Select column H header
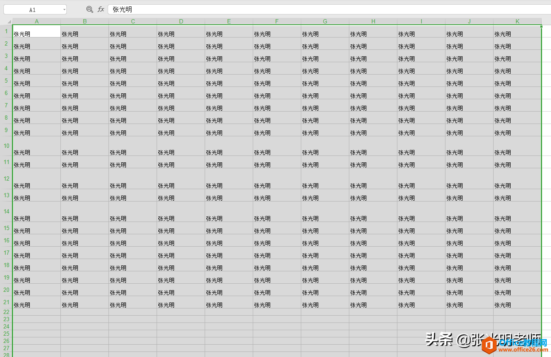Screen dimensions: 551x357 coord(373,21)
